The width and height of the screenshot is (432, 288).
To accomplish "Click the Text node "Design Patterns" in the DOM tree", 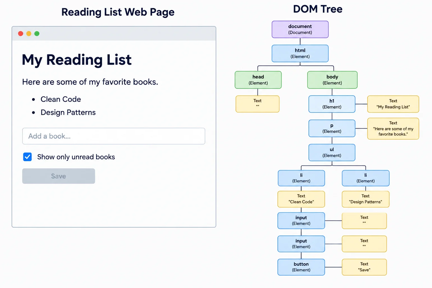I will 366,199.
